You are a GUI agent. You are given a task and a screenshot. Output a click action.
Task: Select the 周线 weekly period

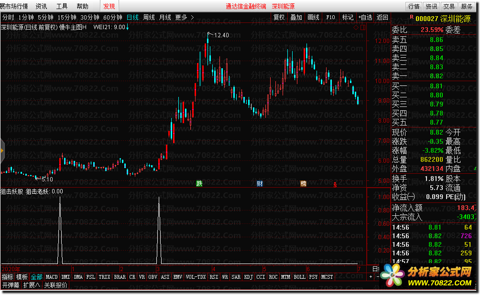[x=149, y=18]
